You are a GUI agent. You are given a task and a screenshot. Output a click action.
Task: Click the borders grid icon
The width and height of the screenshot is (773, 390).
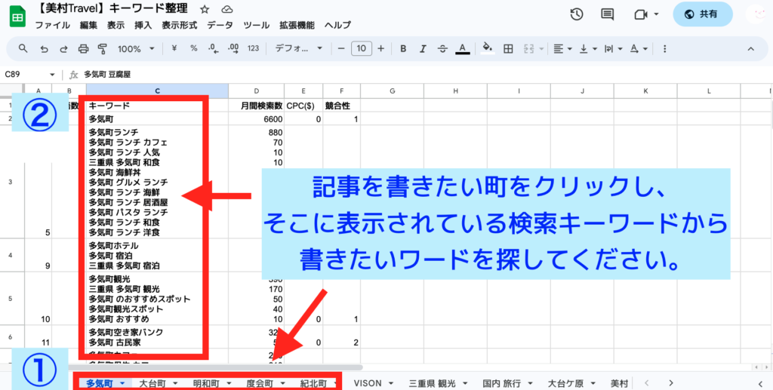509,49
